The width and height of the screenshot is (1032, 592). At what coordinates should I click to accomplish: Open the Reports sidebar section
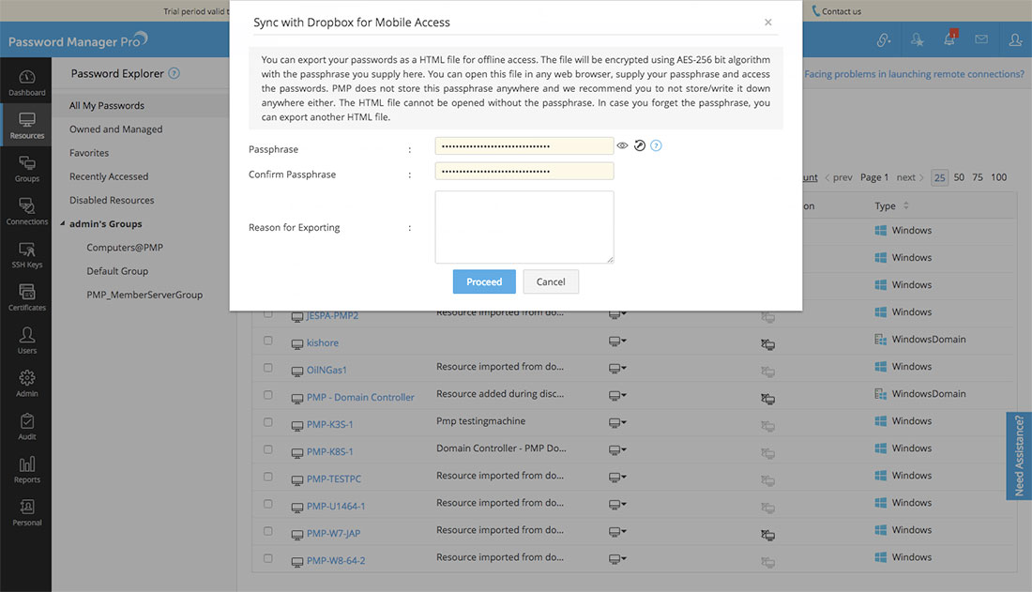point(26,470)
